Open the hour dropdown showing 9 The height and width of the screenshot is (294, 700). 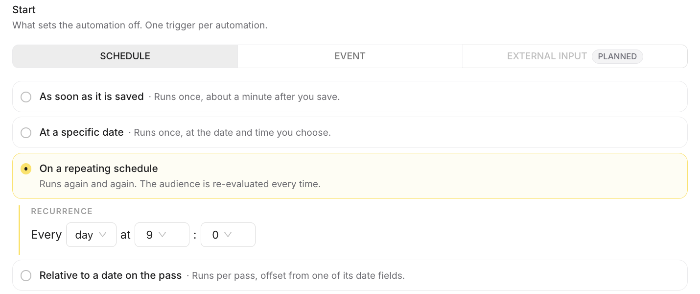[162, 235]
